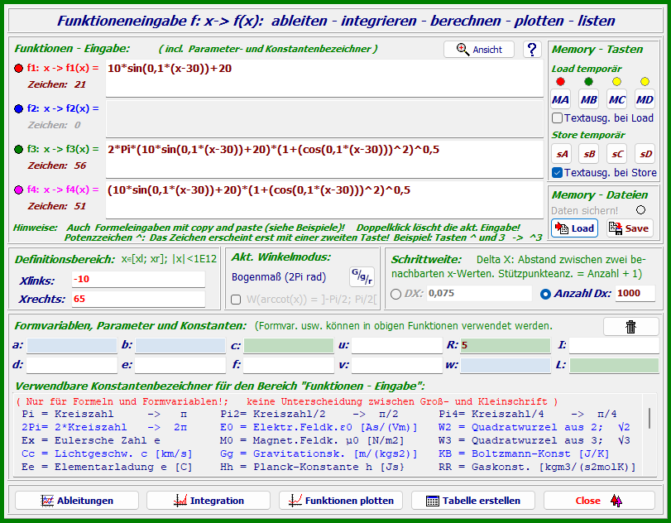The image size is (671, 523).
Task: Open the Ableitungen derivatives button
Action: (x=77, y=501)
